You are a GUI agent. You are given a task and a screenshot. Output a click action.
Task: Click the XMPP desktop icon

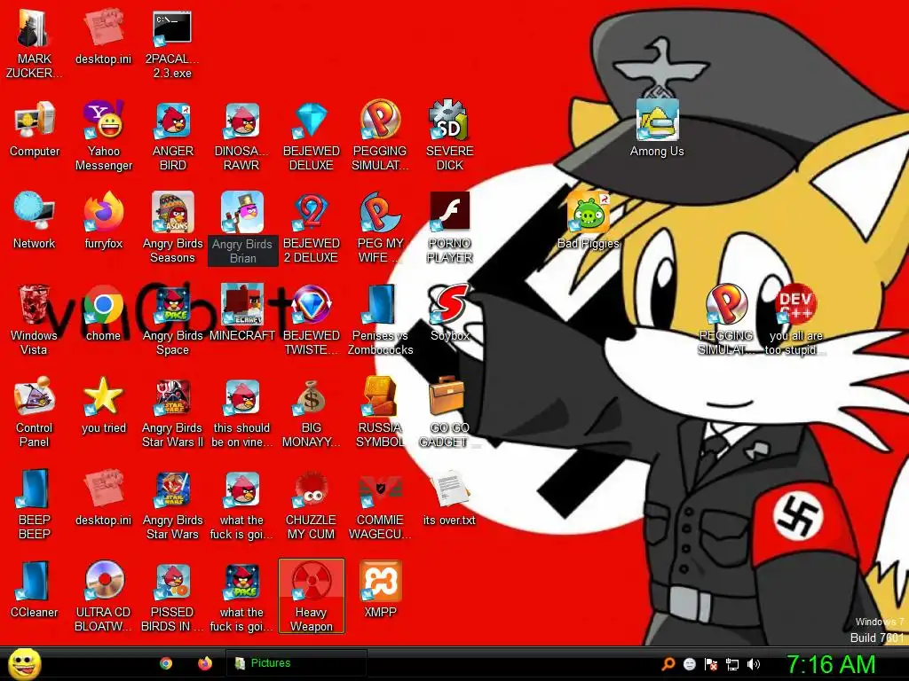click(380, 590)
